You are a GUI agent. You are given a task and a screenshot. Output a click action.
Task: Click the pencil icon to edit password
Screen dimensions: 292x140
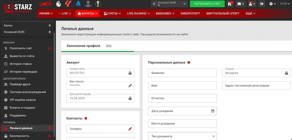point(130,85)
